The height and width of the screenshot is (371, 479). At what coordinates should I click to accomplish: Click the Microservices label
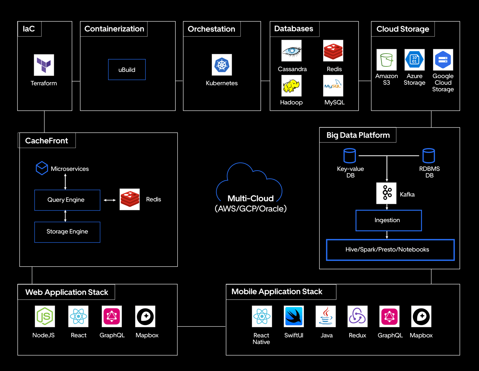70,169
